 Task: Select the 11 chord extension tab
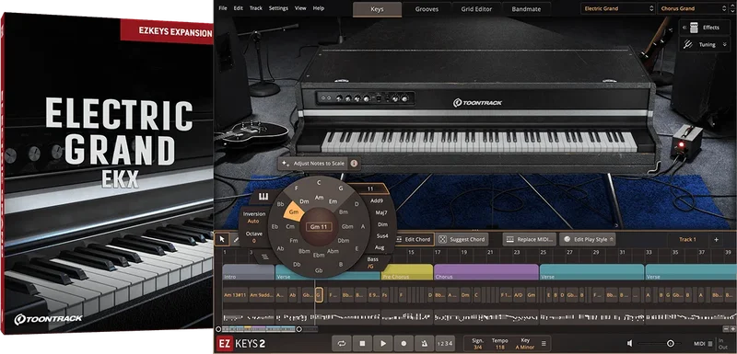pyautogui.click(x=370, y=189)
